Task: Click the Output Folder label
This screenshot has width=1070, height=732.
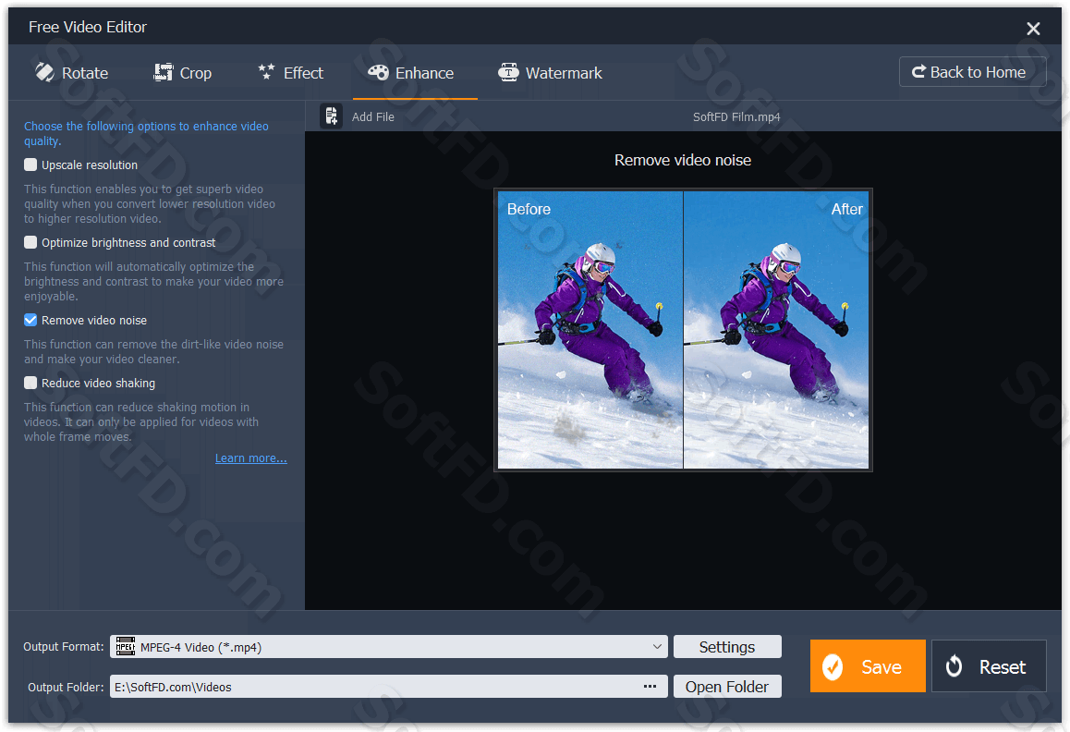Action: click(66, 687)
